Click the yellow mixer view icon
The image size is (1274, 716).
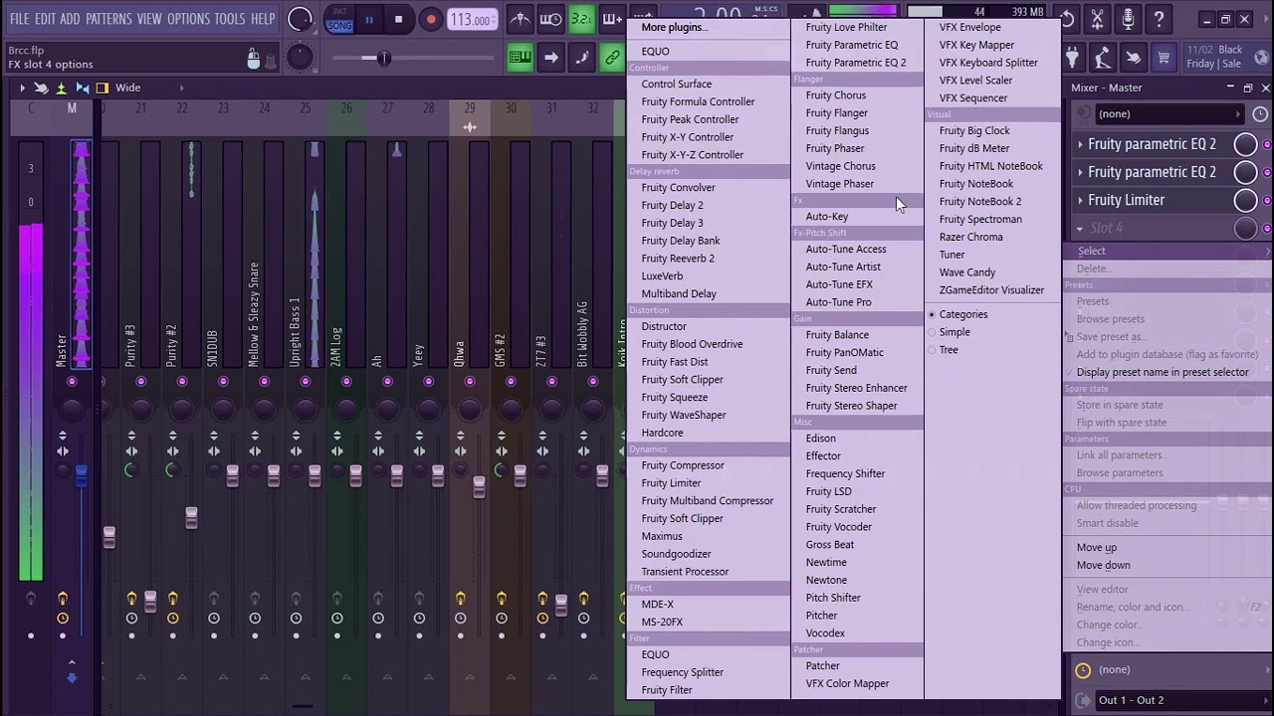(x=102, y=88)
